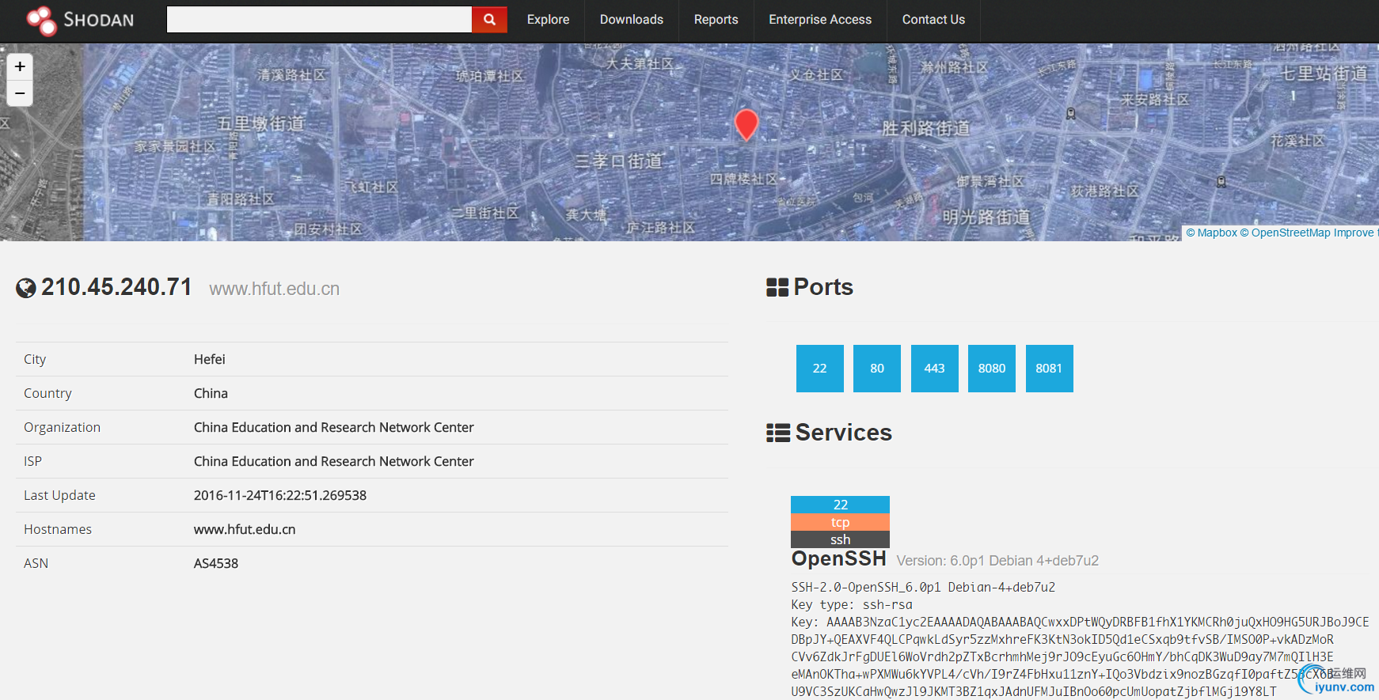
Task: Click the Hostnames value www.hfut.edu.cn
Action: pyautogui.click(x=245, y=529)
